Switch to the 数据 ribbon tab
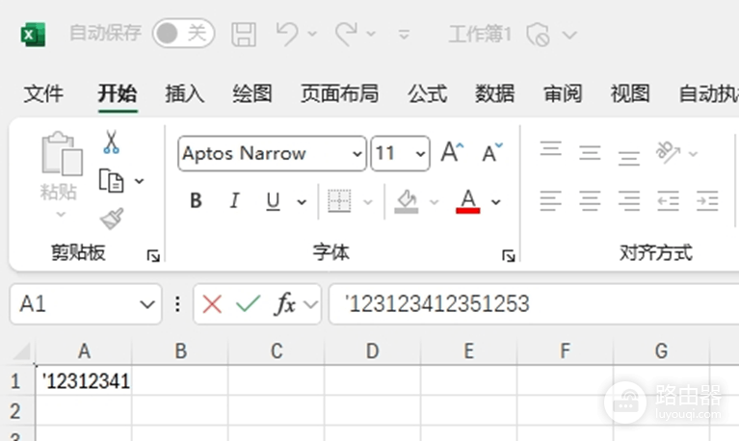The width and height of the screenshot is (739, 441). 495,93
